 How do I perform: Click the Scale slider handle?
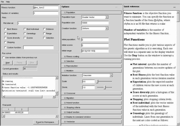pyautogui.click(x=97, y=81)
